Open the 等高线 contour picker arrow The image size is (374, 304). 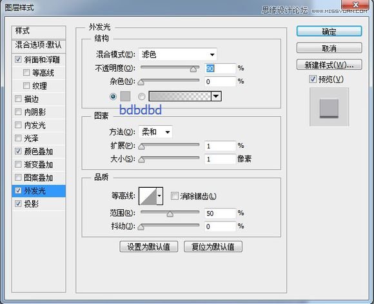tap(159, 196)
